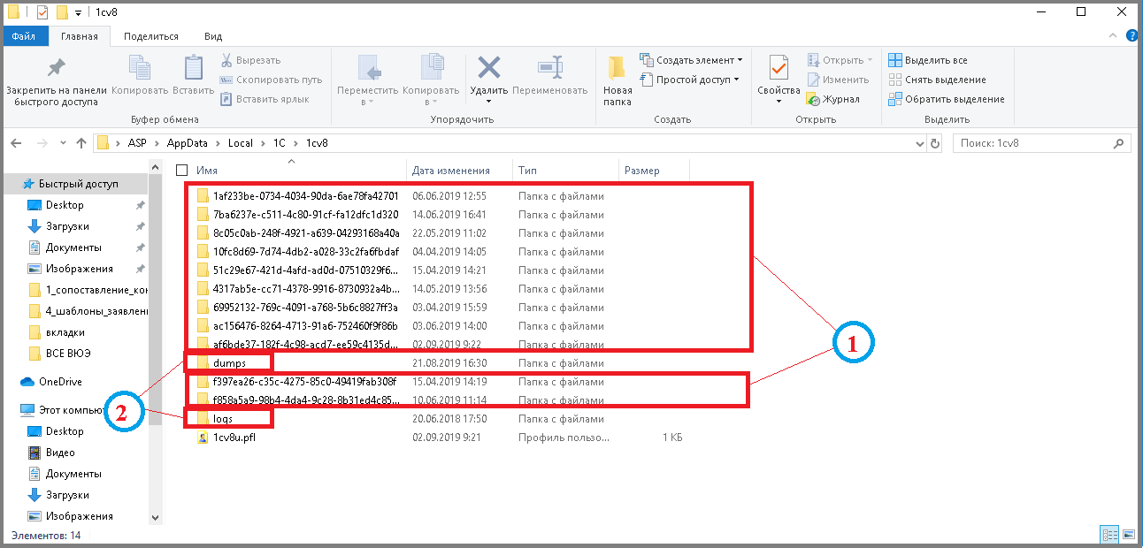Select folder f397ea26-c35c-4275-85c0-49419fab308f

click(304, 382)
